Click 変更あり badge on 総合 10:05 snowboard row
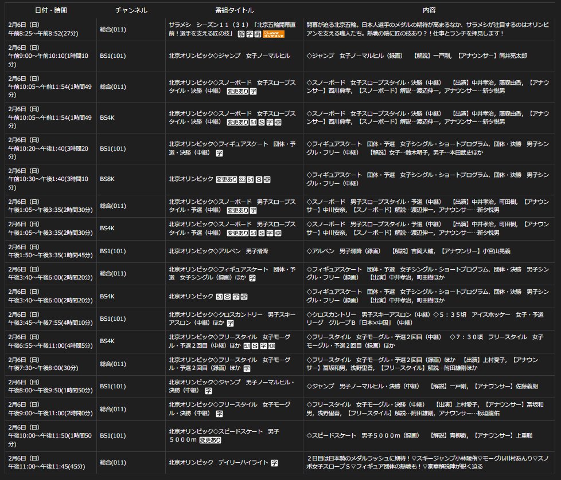The image size is (561, 480). [237, 92]
